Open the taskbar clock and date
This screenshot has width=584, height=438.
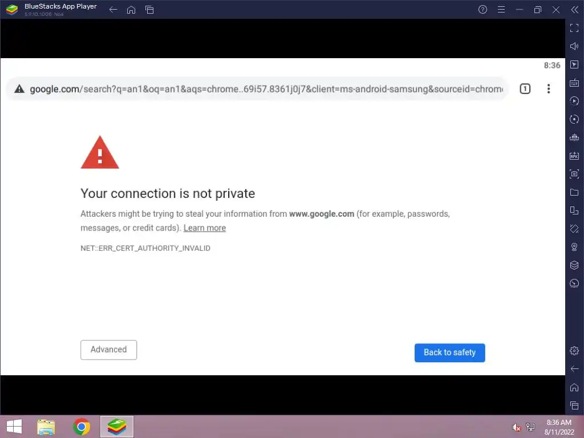559,427
